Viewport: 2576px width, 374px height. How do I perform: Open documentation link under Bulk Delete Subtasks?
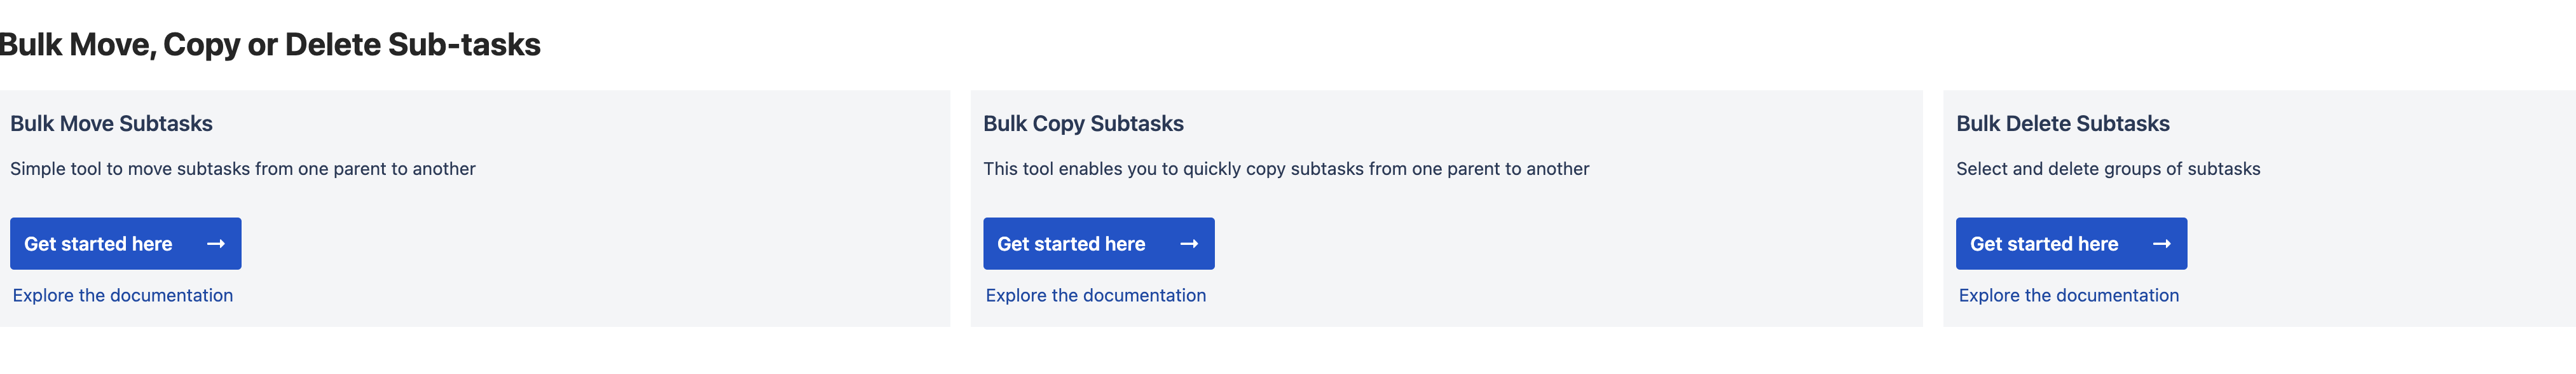coord(2069,295)
